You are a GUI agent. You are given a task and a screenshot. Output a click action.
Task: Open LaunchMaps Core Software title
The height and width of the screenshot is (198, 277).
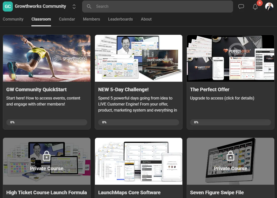coord(129,192)
